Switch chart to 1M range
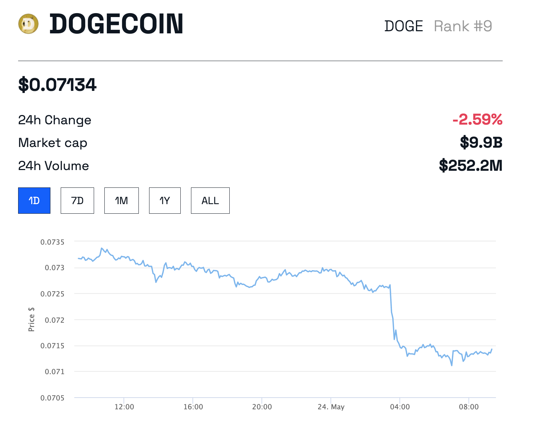Image resolution: width=546 pixels, height=426 pixels. [x=121, y=201]
